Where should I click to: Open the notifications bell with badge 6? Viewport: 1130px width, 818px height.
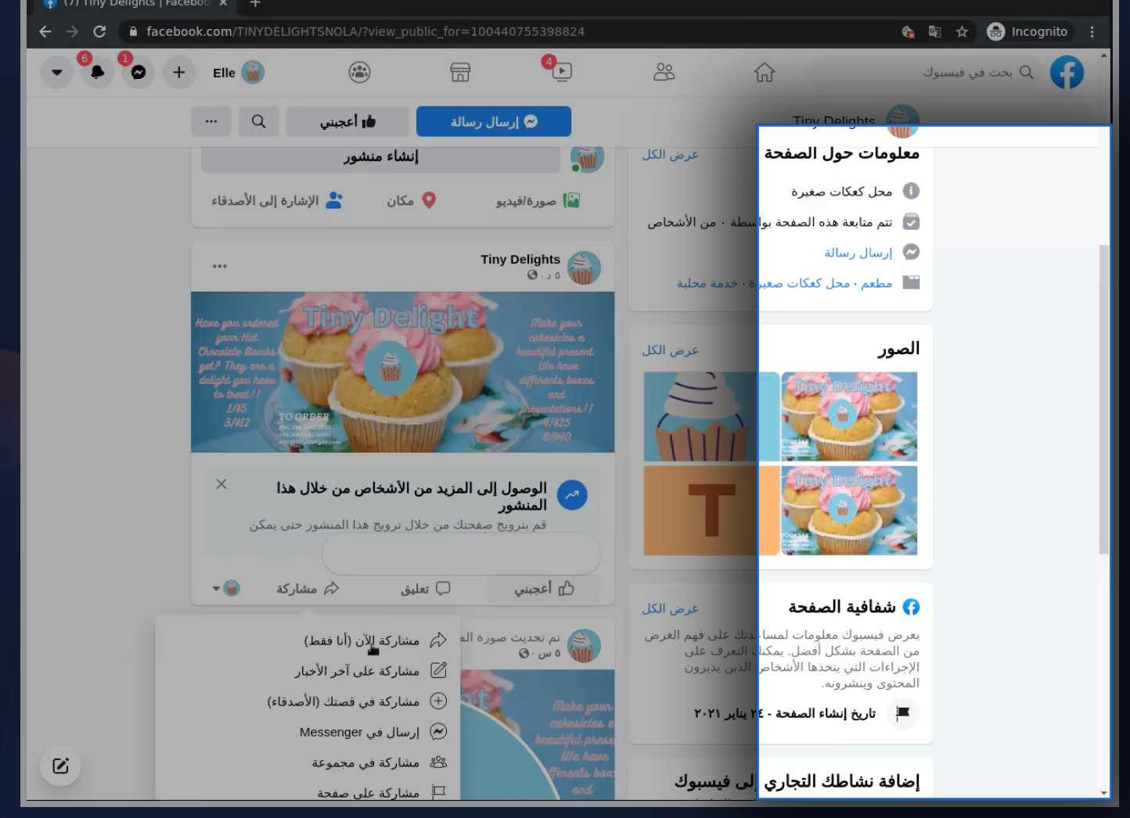pos(98,73)
